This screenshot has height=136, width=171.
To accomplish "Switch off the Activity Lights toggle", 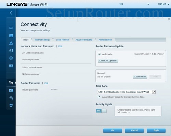I will [x=101, y=111].
